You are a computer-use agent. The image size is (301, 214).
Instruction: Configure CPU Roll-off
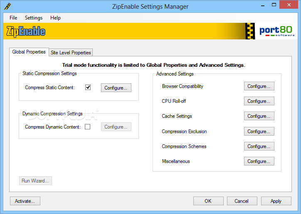click(x=259, y=101)
